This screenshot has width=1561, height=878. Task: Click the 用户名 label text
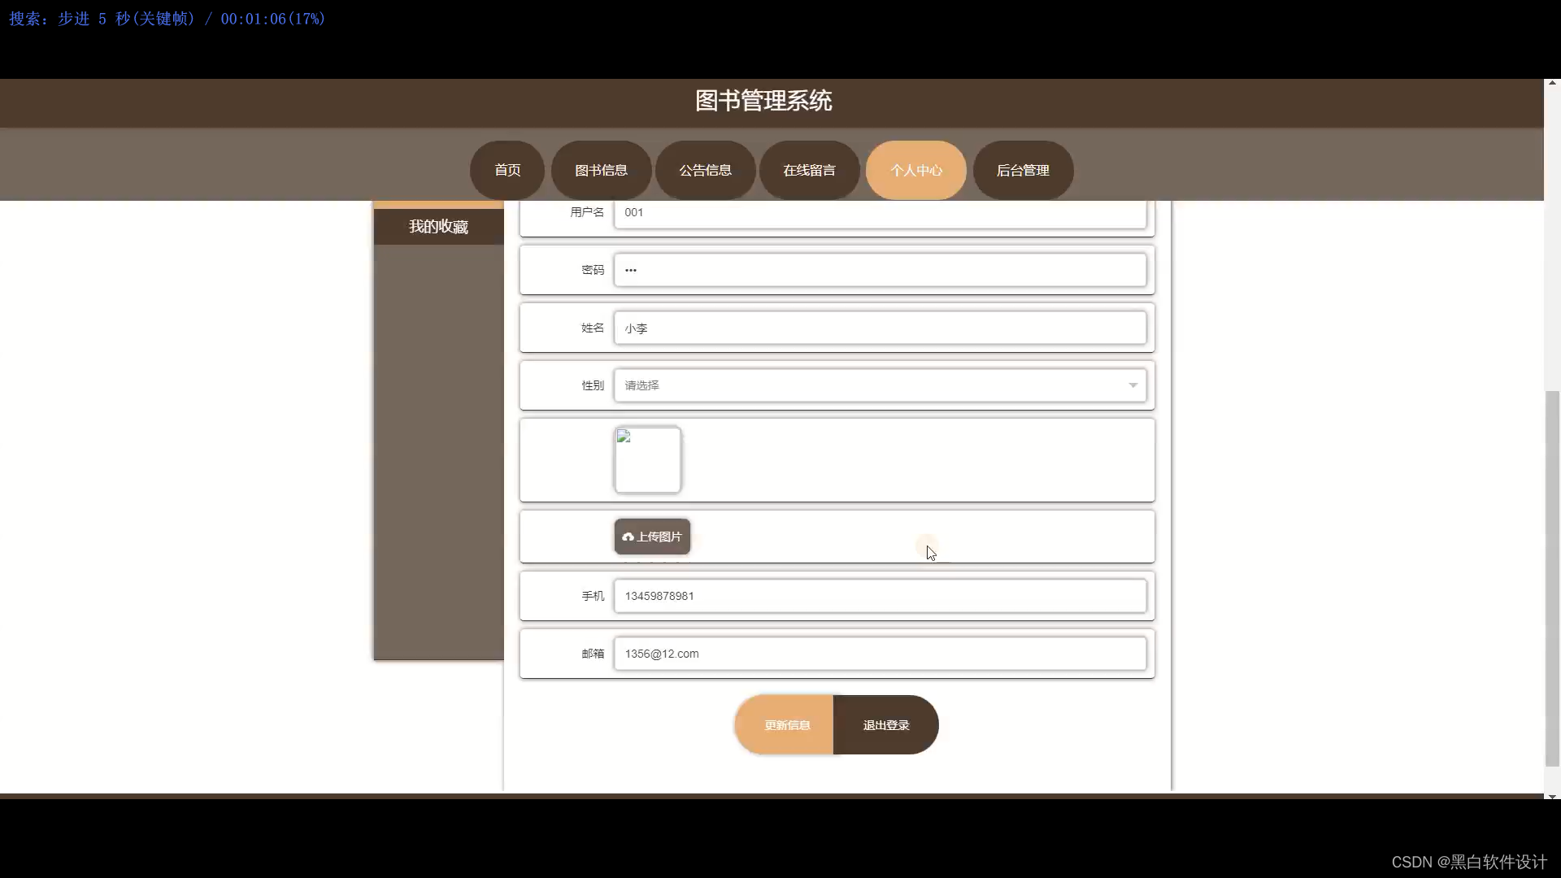[x=587, y=212]
